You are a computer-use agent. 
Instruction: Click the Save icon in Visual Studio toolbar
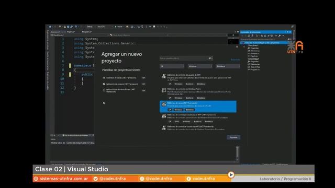coord(68,27)
